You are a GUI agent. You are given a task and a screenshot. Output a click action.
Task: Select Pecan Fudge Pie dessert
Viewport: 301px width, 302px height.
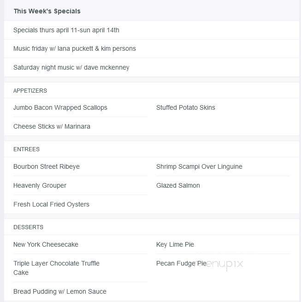(x=181, y=263)
